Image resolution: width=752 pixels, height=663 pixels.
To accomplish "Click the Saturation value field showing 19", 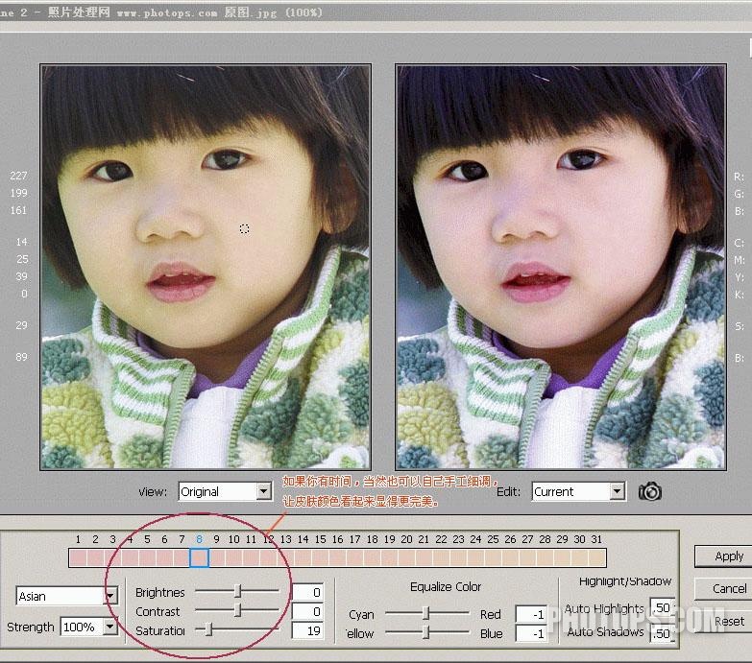I will (308, 630).
